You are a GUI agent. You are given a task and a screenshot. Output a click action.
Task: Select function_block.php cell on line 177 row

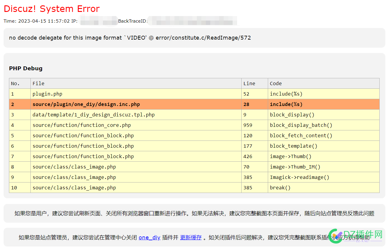pos(136,146)
